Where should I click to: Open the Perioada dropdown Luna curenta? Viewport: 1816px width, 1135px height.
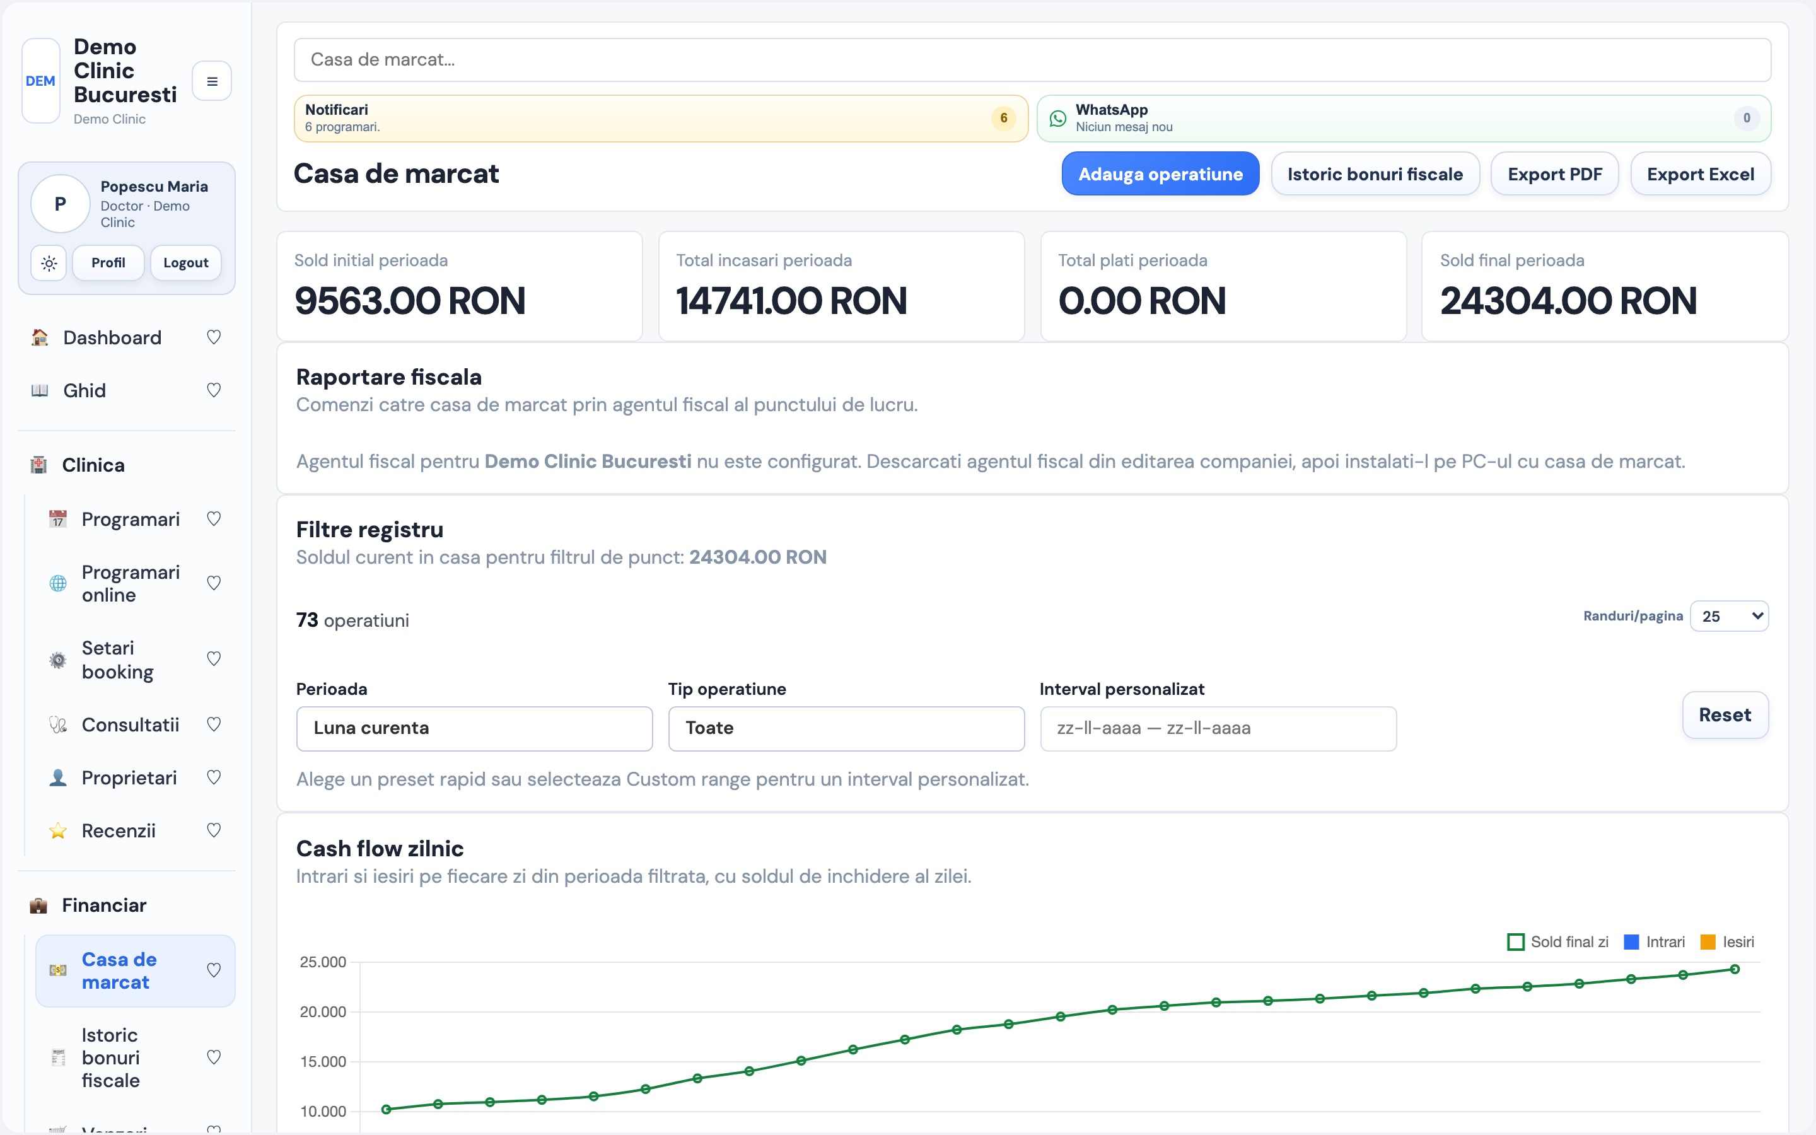(x=474, y=729)
